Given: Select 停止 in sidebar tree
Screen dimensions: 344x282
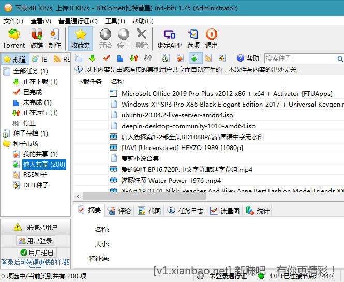Looking at the screenshot, I should tap(24, 123).
